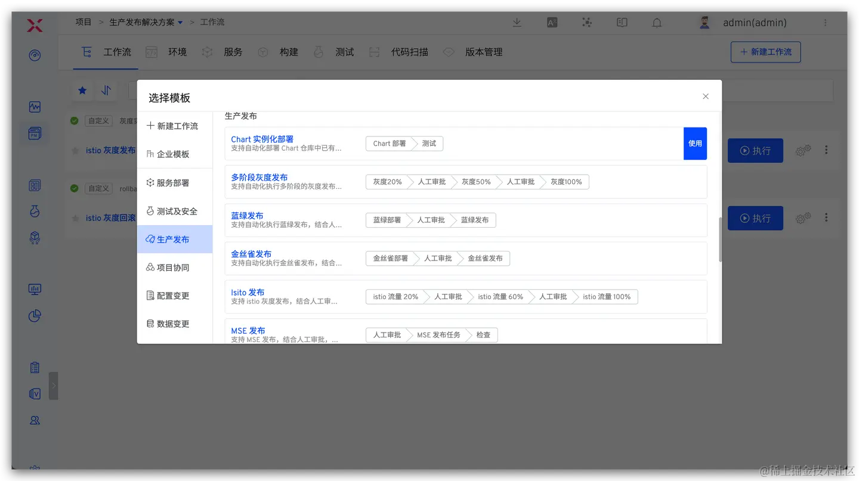859x481 pixels.
Task: Open the clipboard sidebar icon
Action: [35, 368]
